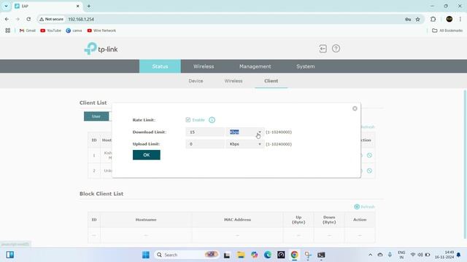Open the All Bookmarks folder
Image resolution: width=467 pixels, height=262 pixels.
(x=447, y=31)
